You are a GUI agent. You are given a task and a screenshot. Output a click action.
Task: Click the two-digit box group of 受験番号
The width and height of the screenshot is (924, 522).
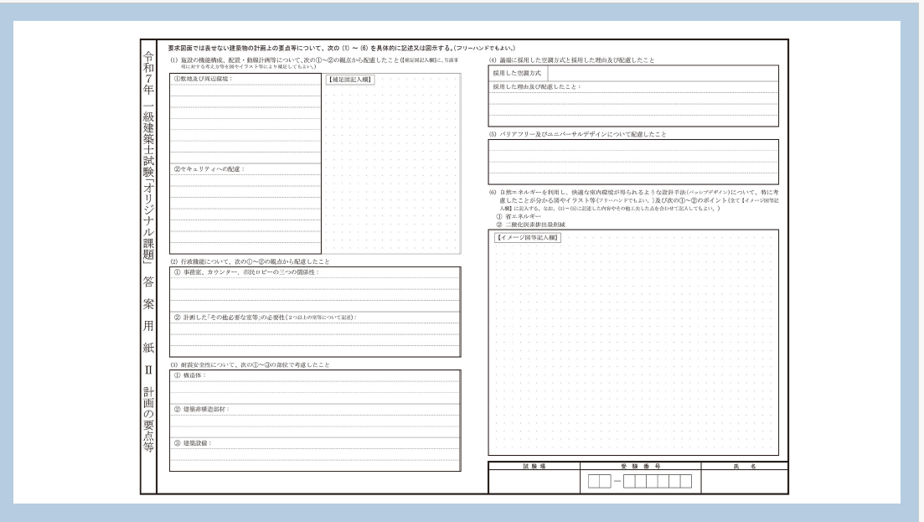tap(599, 481)
